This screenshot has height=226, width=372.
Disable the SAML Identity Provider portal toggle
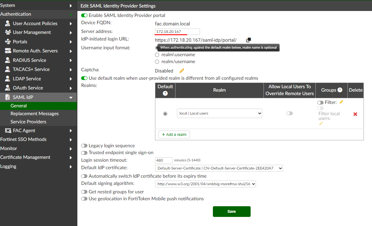84,15
